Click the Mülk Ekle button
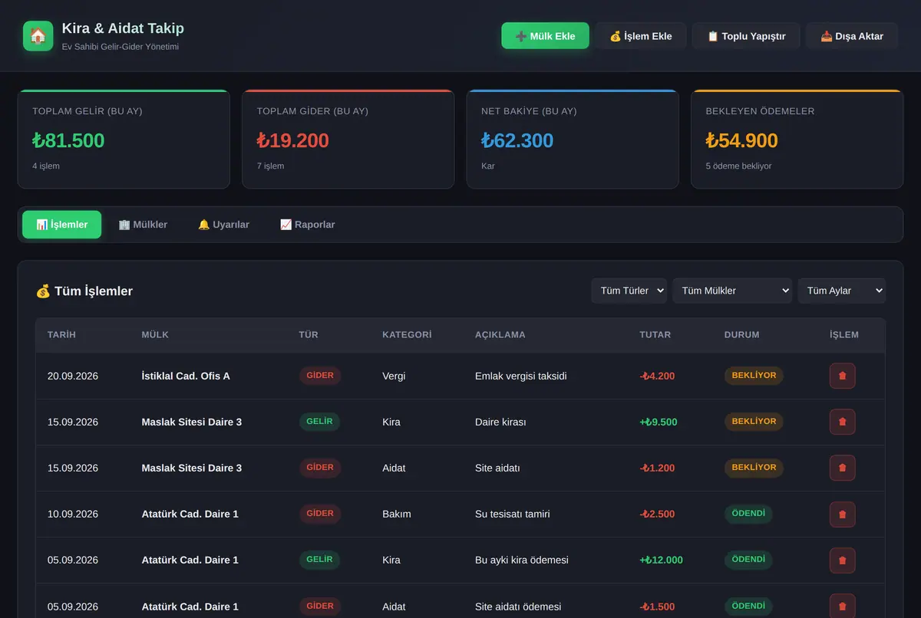921x618 pixels. point(545,36)
